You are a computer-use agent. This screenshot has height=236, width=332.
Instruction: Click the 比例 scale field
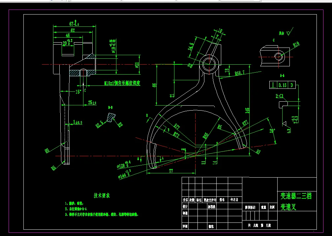click(x=273, y=207)
